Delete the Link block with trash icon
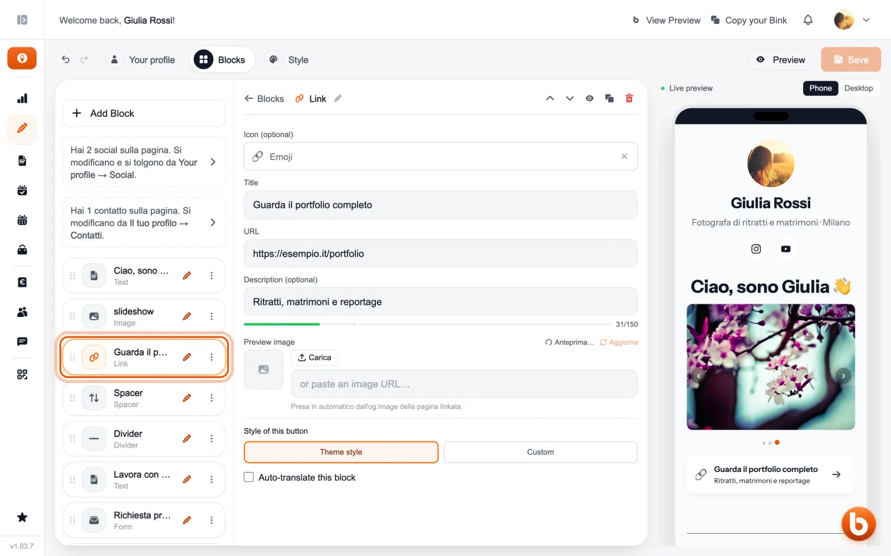This screenshot has height=556, width=891. click(x=629, y=98)
